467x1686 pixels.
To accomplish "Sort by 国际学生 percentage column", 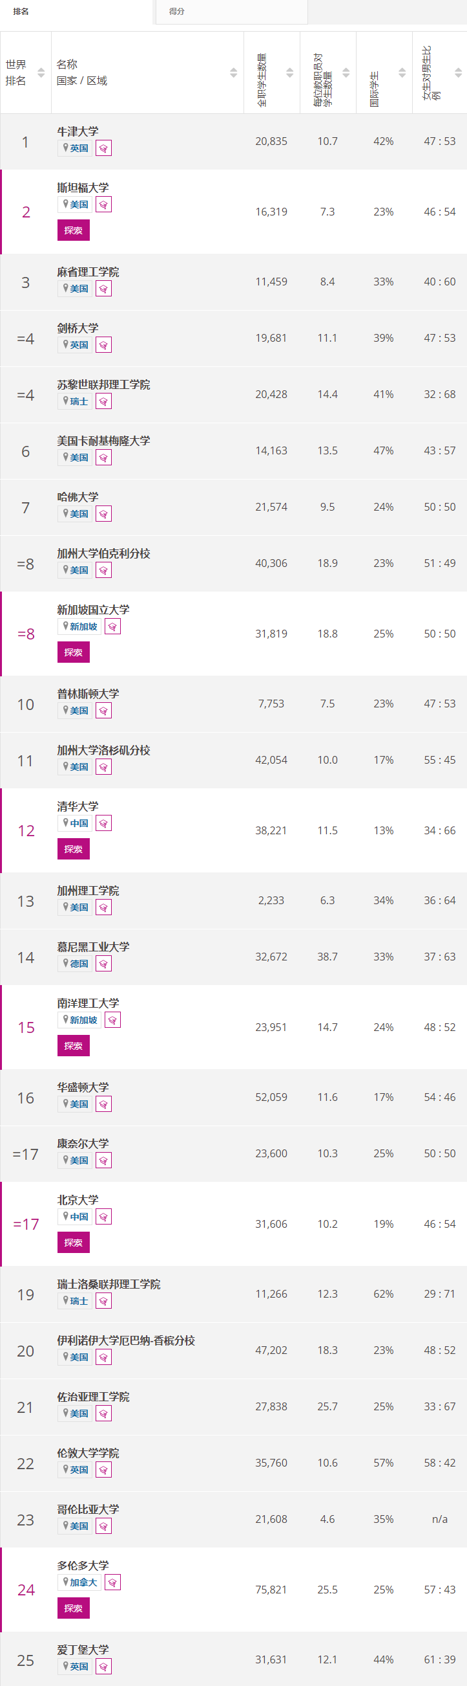I will pos(402,72).
